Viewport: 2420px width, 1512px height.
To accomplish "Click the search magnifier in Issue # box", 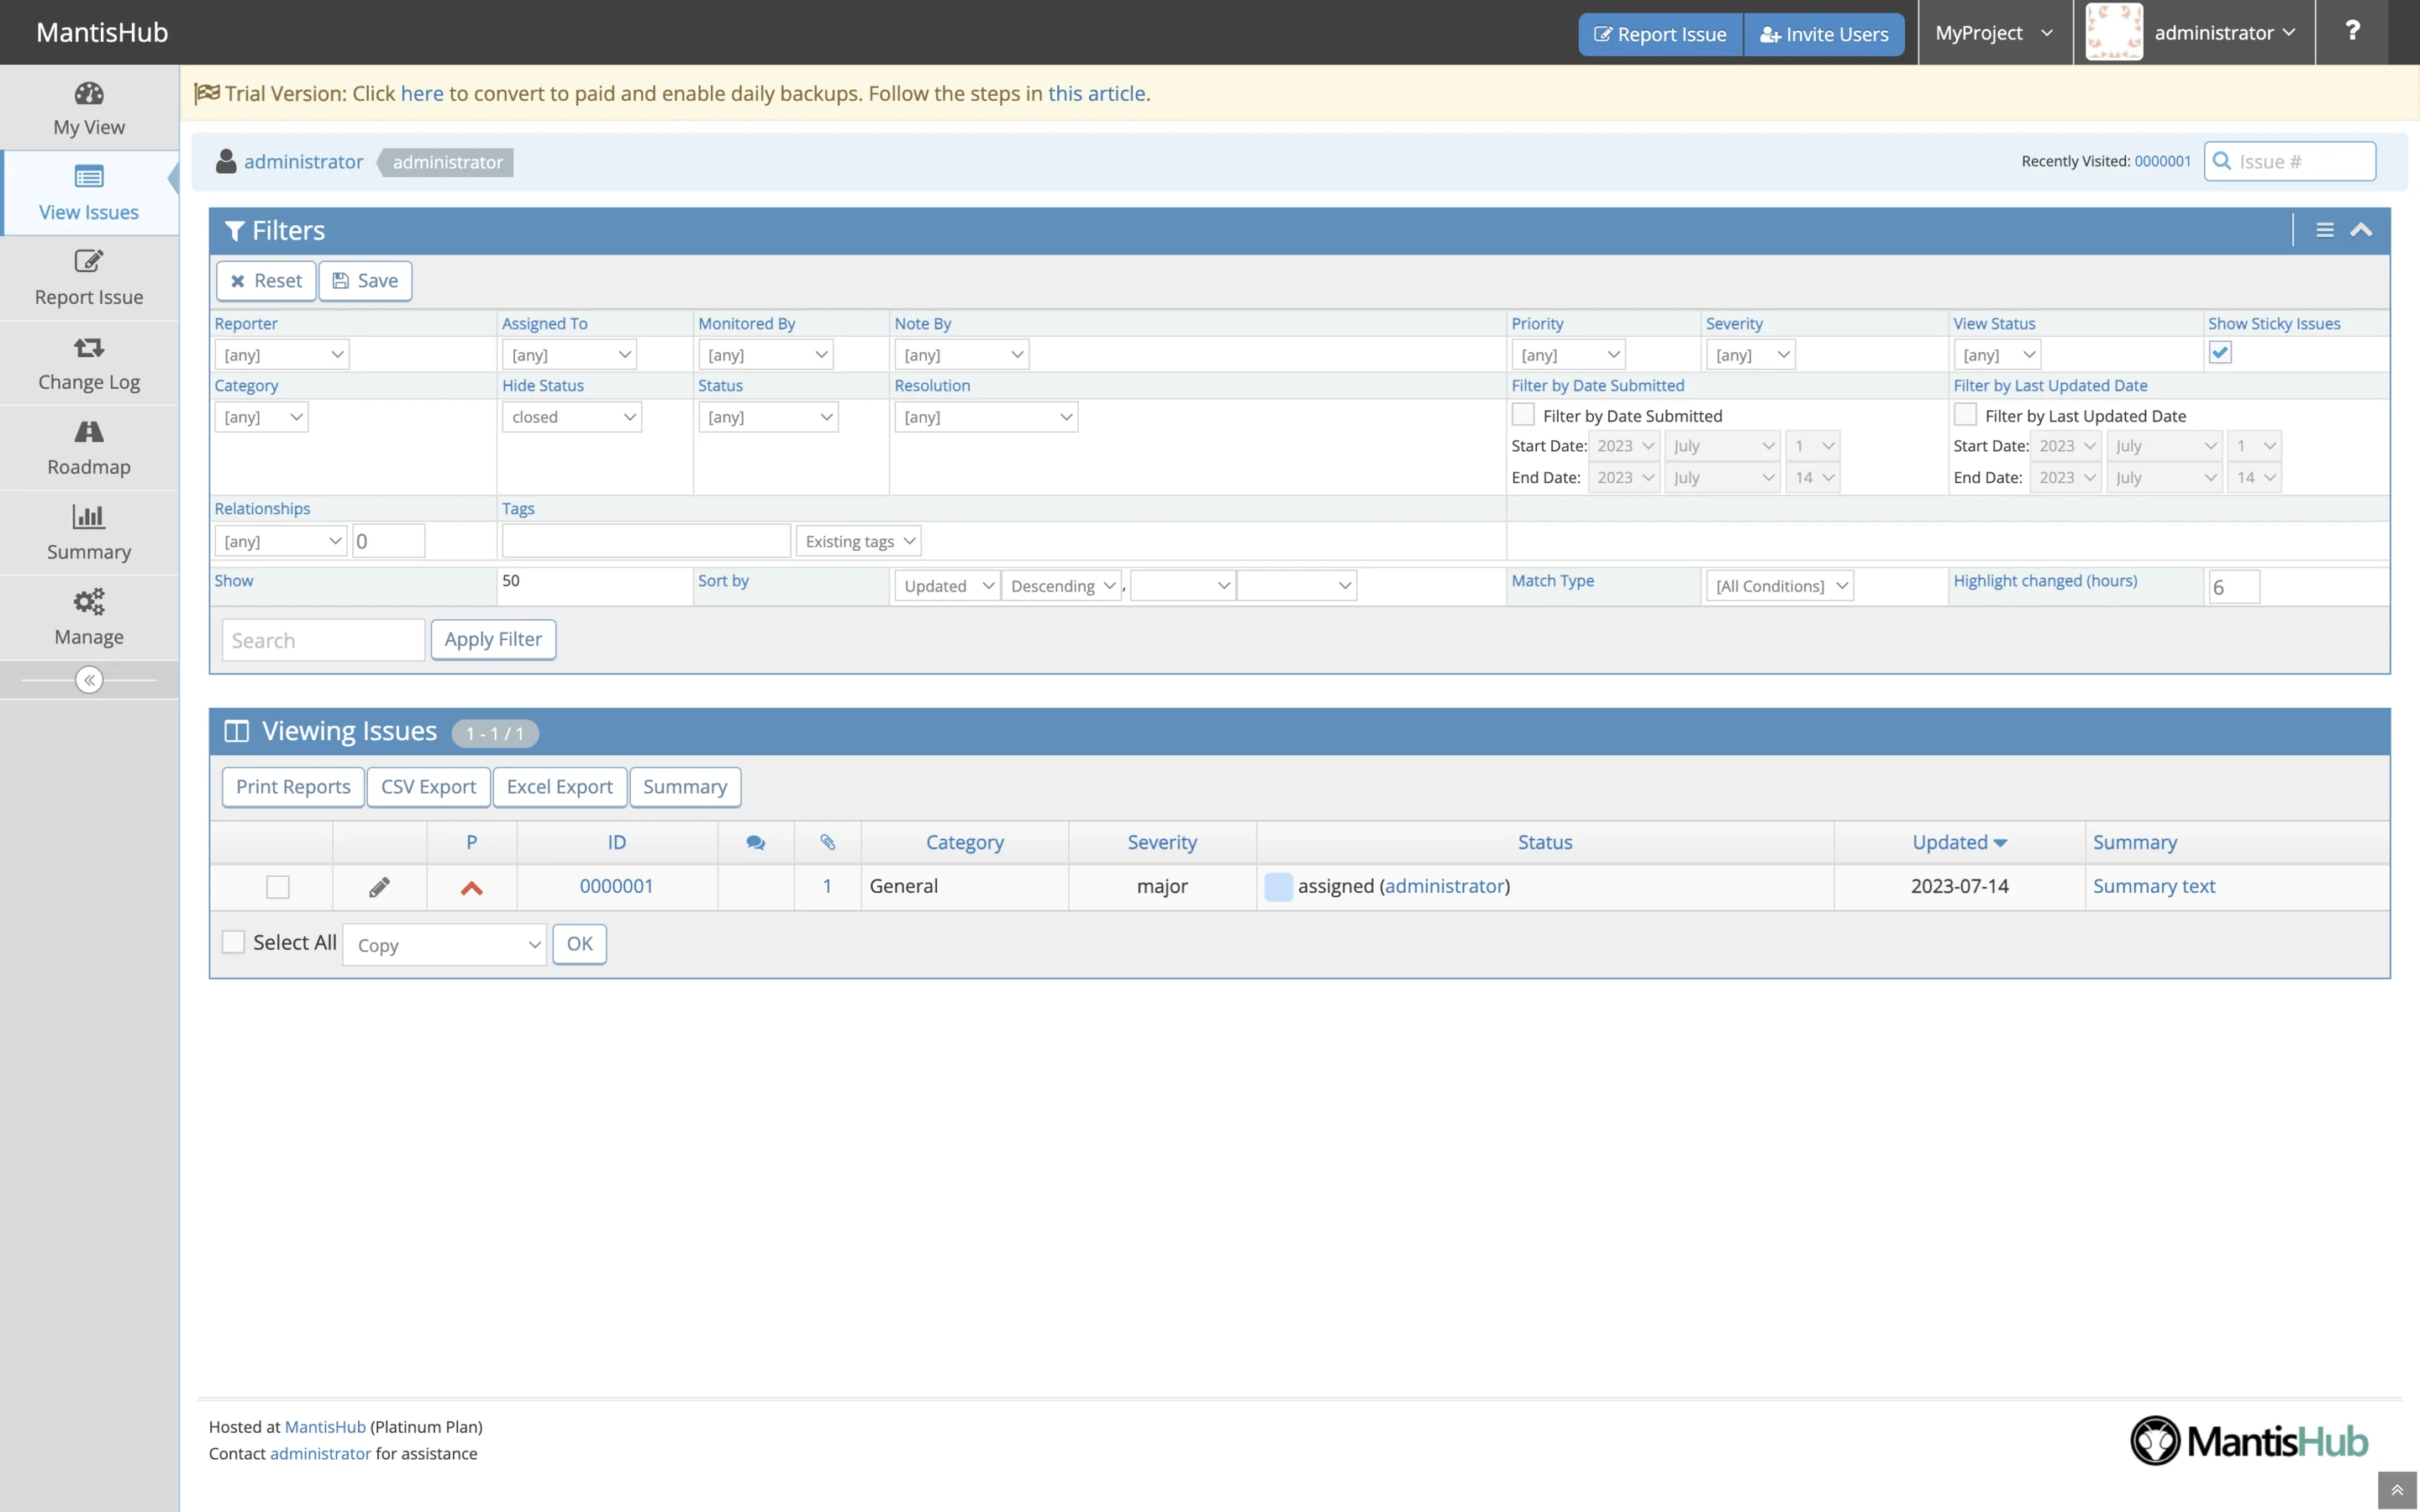I will coord(2221,161).
